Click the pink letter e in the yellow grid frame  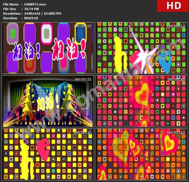point(43,150)
